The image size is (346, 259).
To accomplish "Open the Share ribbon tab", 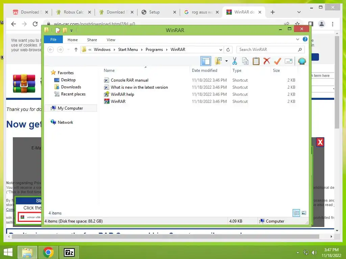I will coord(92,40).
